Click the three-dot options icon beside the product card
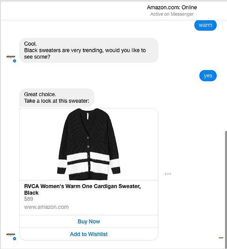This screenshot has height=249, width=227. coord(168,174)
